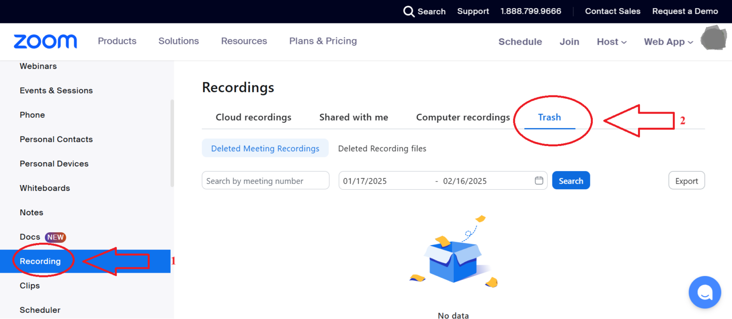Click the profile avatar
Screen dimensions: 732x319
point(713,38)
